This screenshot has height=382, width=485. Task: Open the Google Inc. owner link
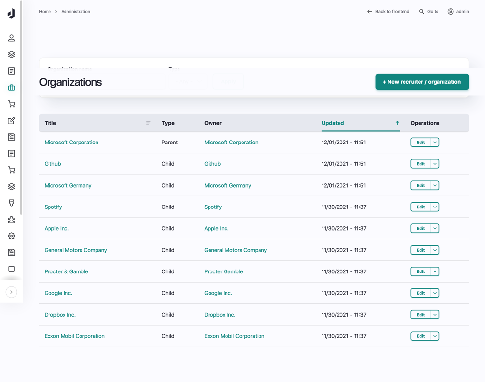click(218, 293)
